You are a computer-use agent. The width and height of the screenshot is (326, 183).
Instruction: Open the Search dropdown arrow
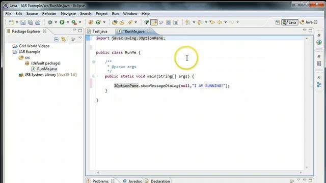(x=136, y=22)
